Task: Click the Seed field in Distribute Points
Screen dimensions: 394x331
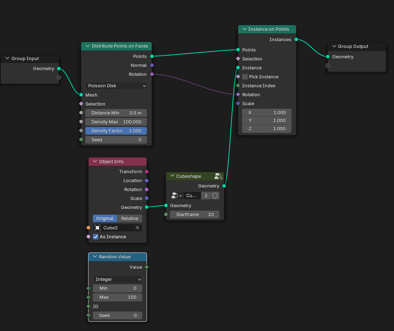Action: coord(116,140)
